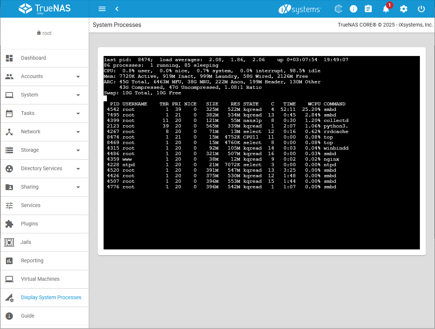This screenshot has height=329, width=435.
Task: Toggle the hamburger sidebar menu
Action: (x=102, y=9)
